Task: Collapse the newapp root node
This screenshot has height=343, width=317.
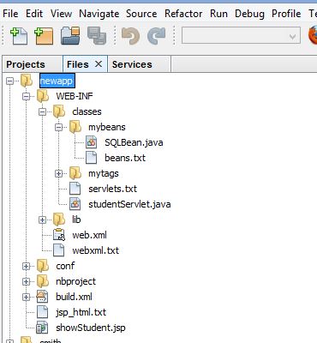Action: coord(10,81)
